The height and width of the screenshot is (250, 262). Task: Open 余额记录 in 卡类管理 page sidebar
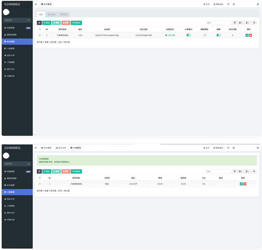coord(17,220)
